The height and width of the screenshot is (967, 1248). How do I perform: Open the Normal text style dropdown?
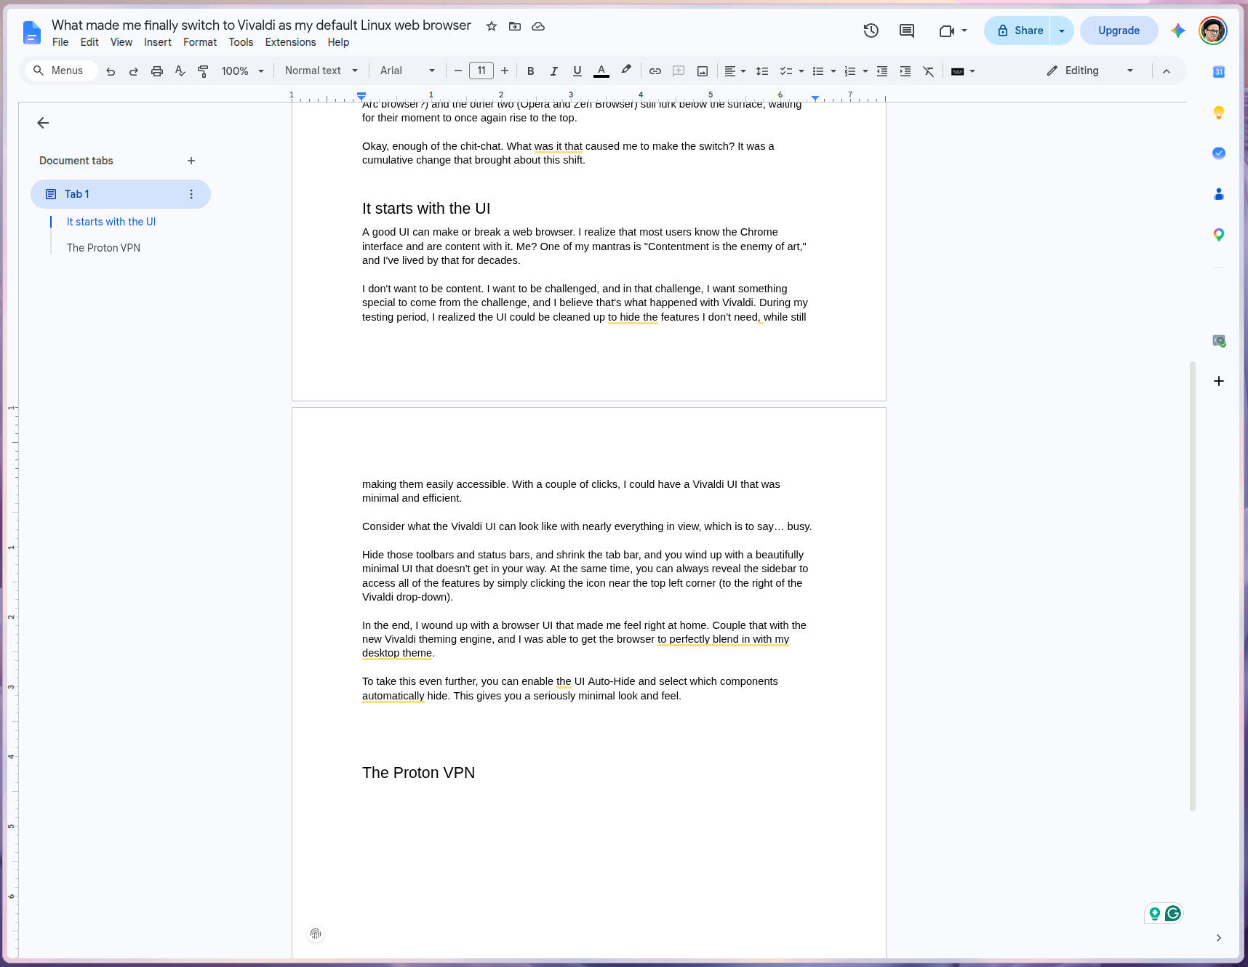coord(321,71)
